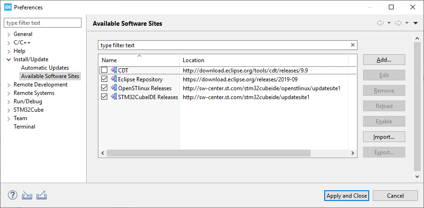Go forward using the right arrow icon
This screenshot has height=208, width=424.
tap(398, 23)
